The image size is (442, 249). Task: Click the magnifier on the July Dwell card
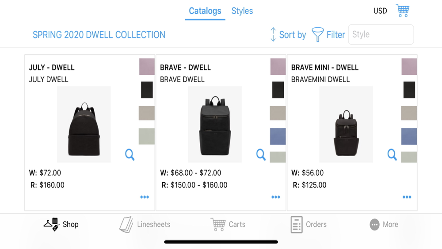130,154
